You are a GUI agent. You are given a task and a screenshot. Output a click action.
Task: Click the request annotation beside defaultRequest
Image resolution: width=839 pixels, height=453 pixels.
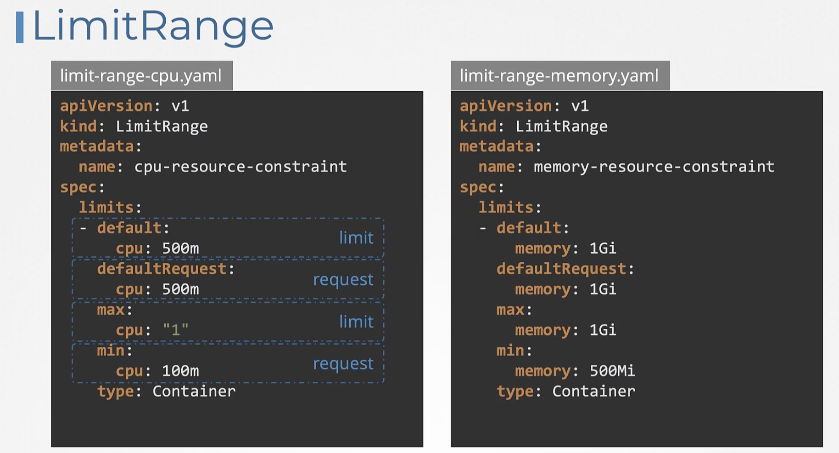[x=343, y=279]
